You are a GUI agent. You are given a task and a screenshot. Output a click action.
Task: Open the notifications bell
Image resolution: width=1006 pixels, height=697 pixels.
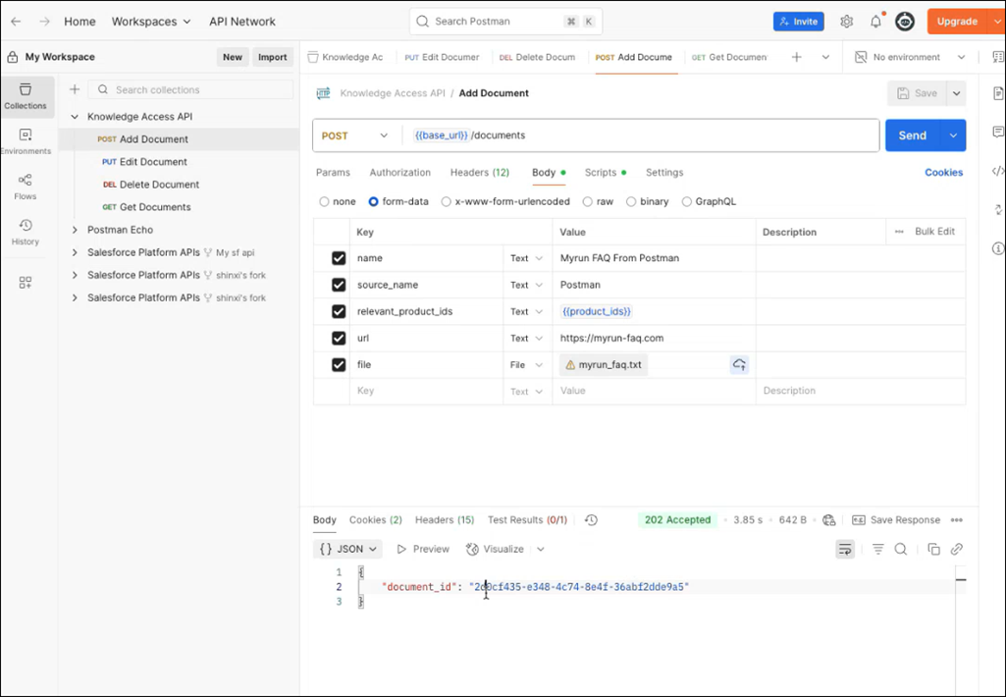click(x=875, y=22)
